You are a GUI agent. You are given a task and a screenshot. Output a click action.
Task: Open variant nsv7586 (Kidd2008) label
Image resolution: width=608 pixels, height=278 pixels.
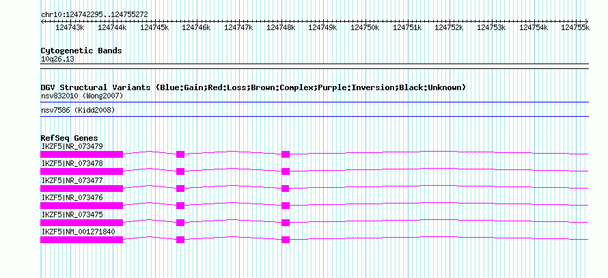(x=78, y=111)
